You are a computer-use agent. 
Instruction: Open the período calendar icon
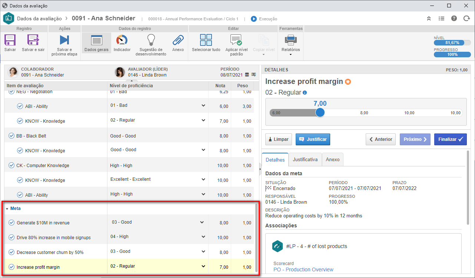(247, 75)
